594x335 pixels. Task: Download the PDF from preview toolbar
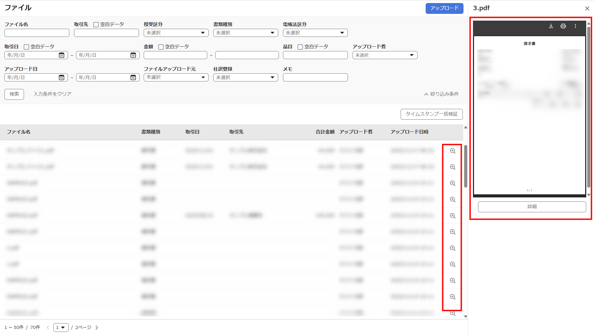[x=551, y=26]
